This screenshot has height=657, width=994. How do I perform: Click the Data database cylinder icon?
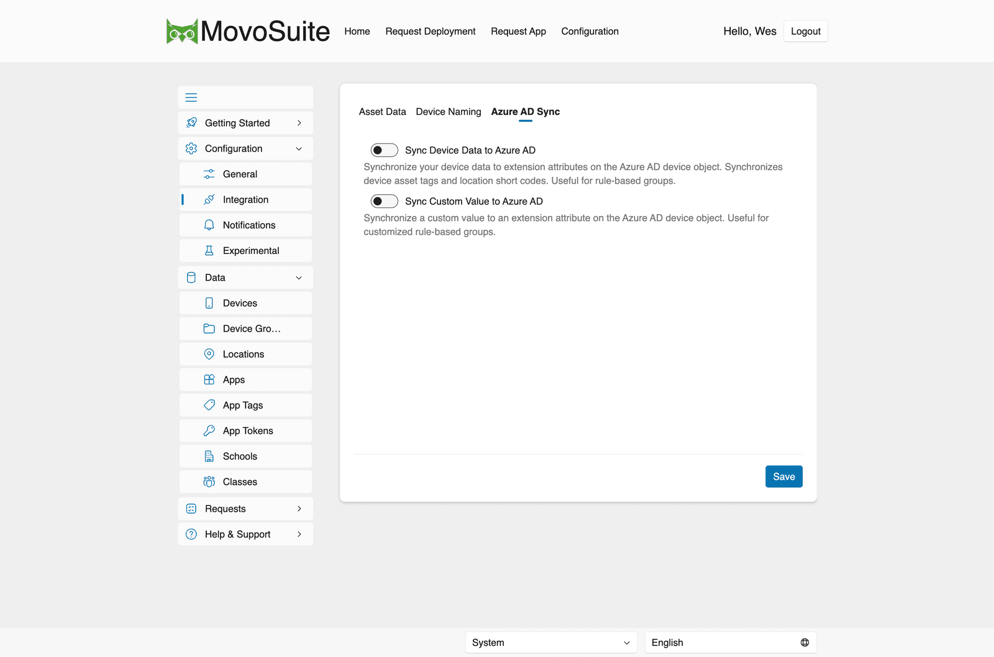click(191, 278)
